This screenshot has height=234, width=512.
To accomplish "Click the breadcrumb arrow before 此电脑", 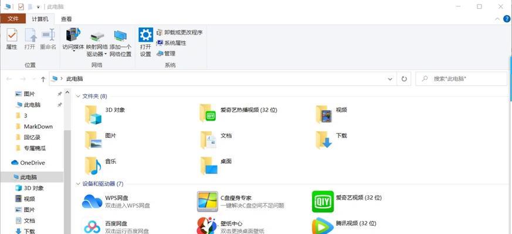I will click(x=62, y=79).
